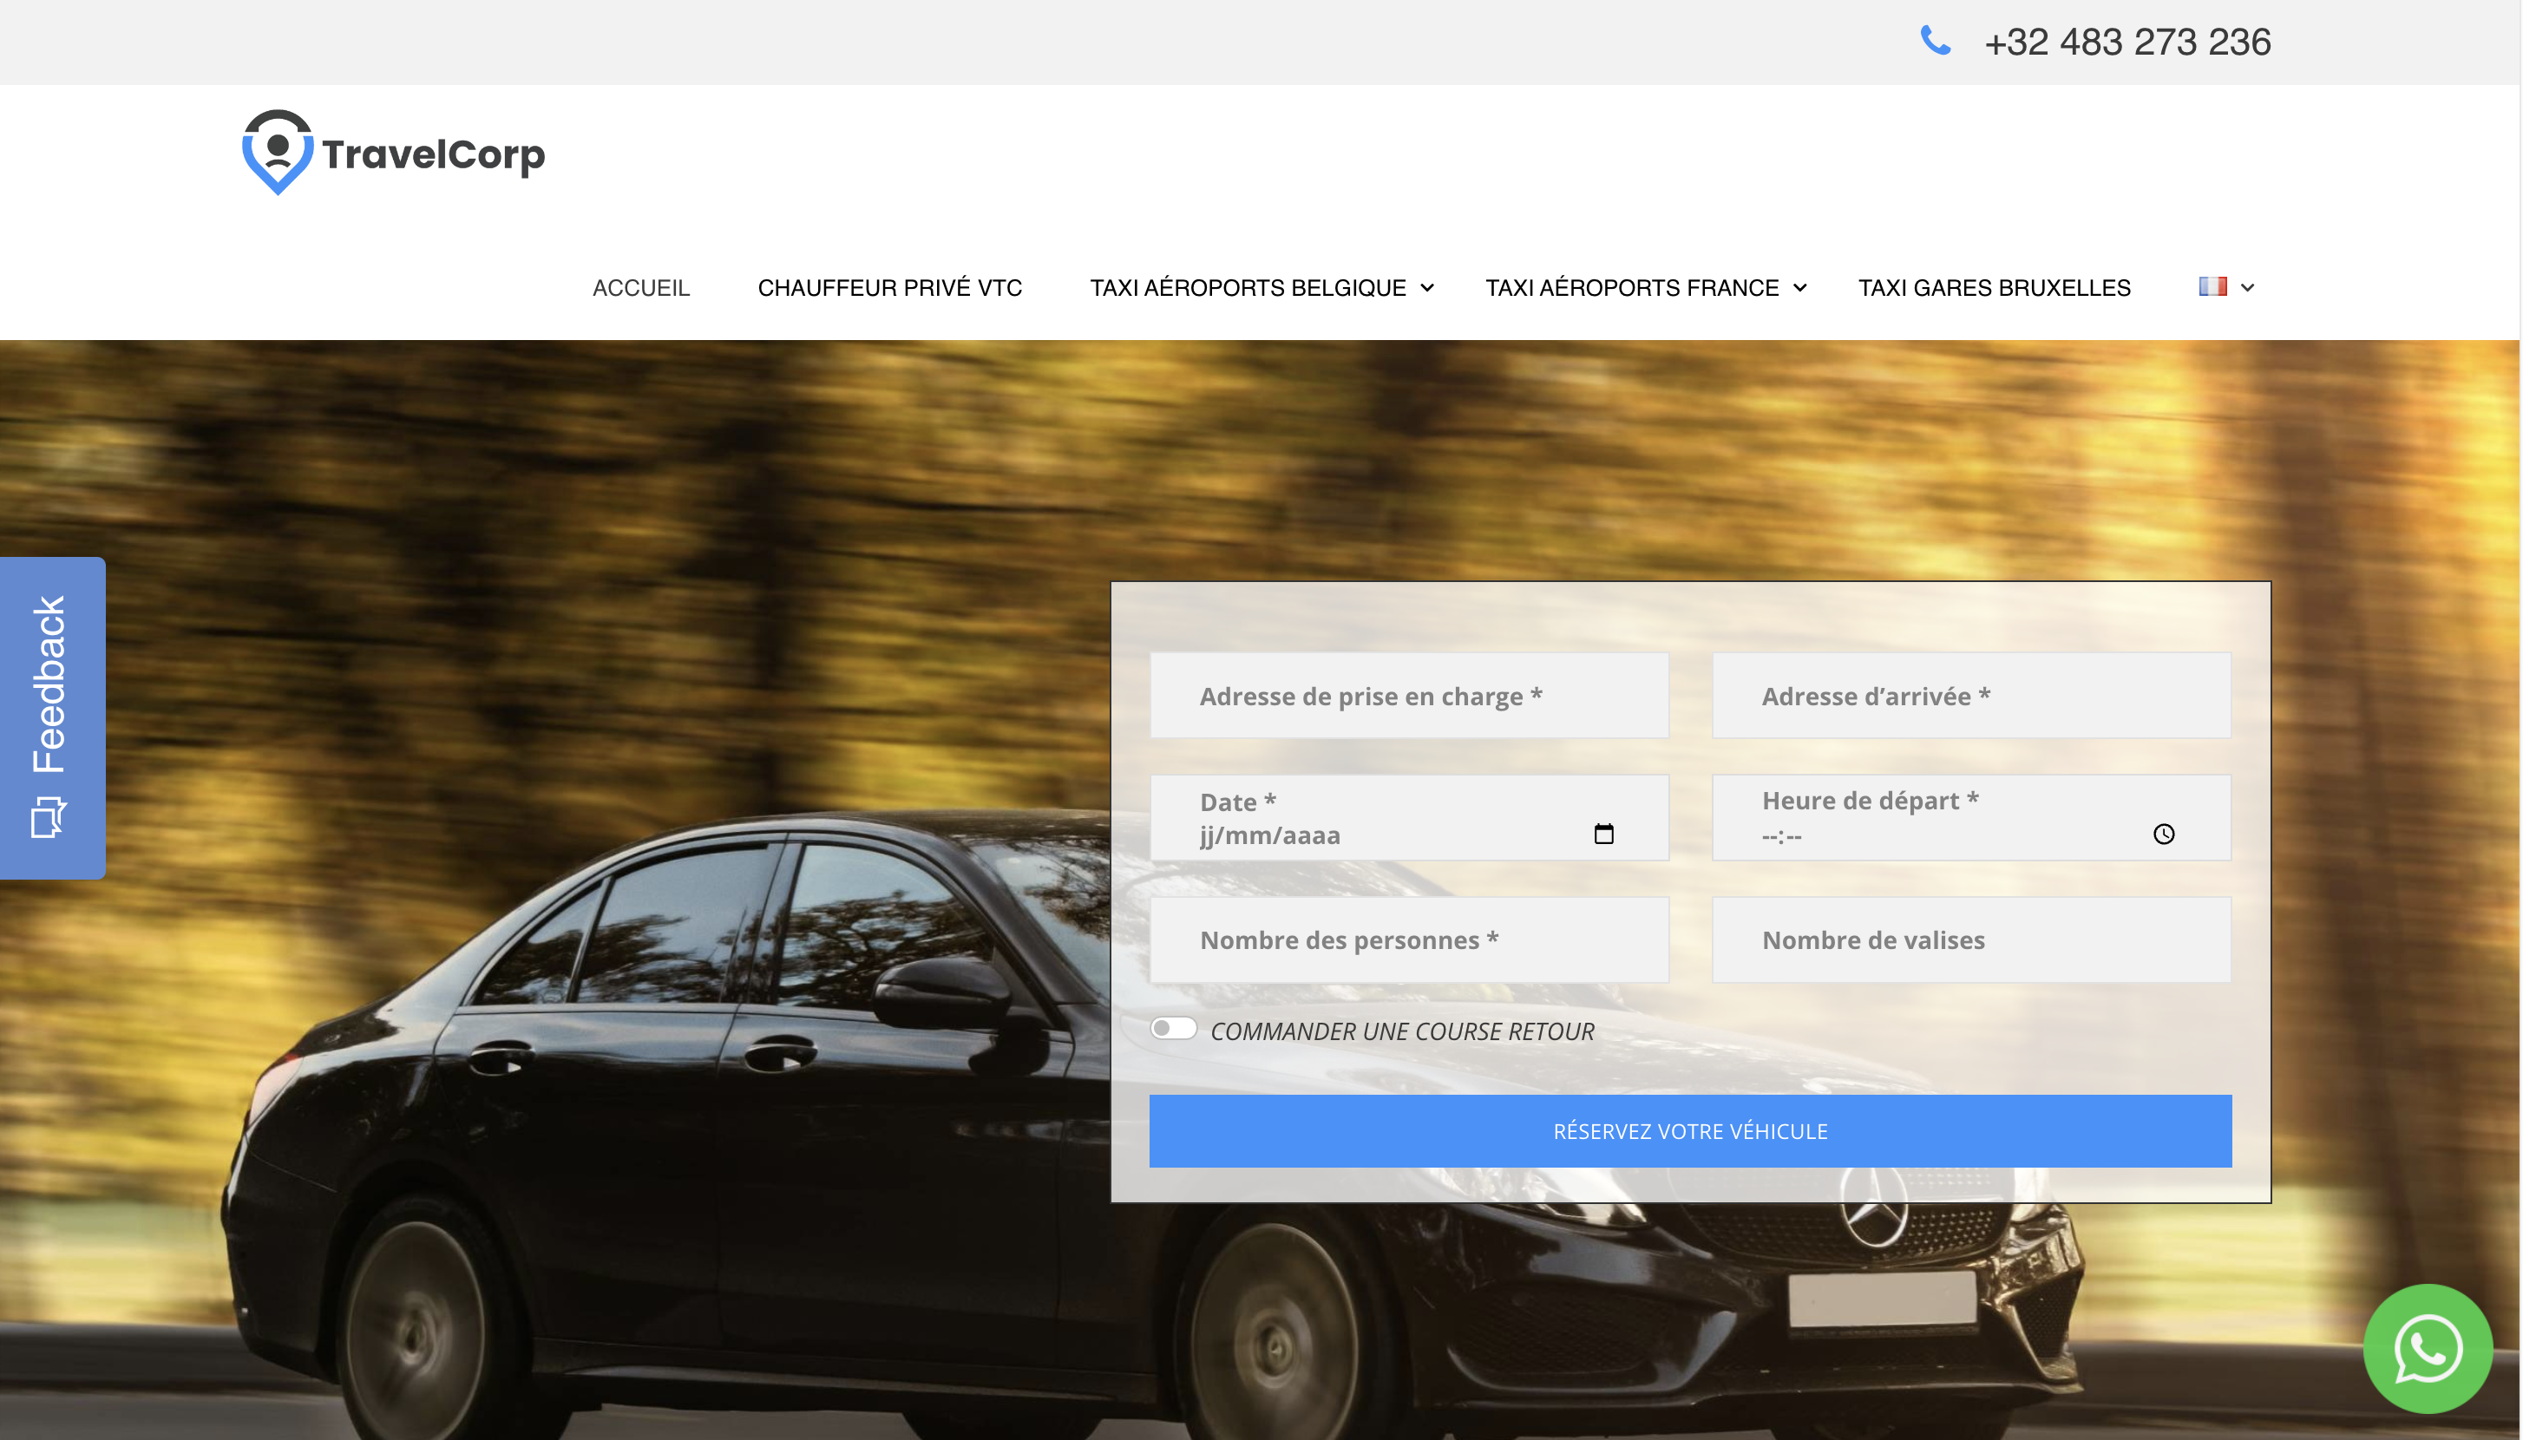Click the Date jj/mm/aaaa field

pos(1409,818)
